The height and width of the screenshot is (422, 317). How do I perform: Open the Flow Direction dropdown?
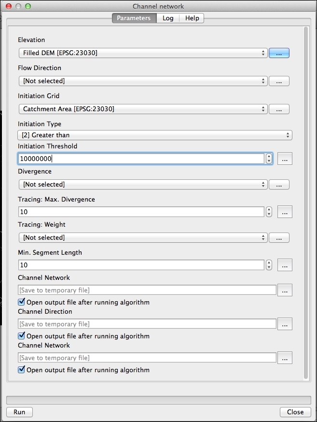(x=143, y=81)
